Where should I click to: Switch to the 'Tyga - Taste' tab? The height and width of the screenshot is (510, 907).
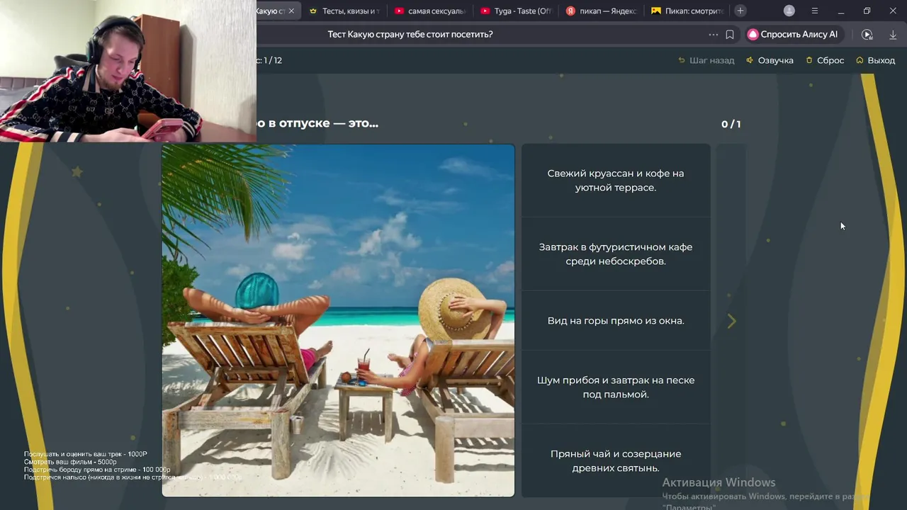pos(516,11)
